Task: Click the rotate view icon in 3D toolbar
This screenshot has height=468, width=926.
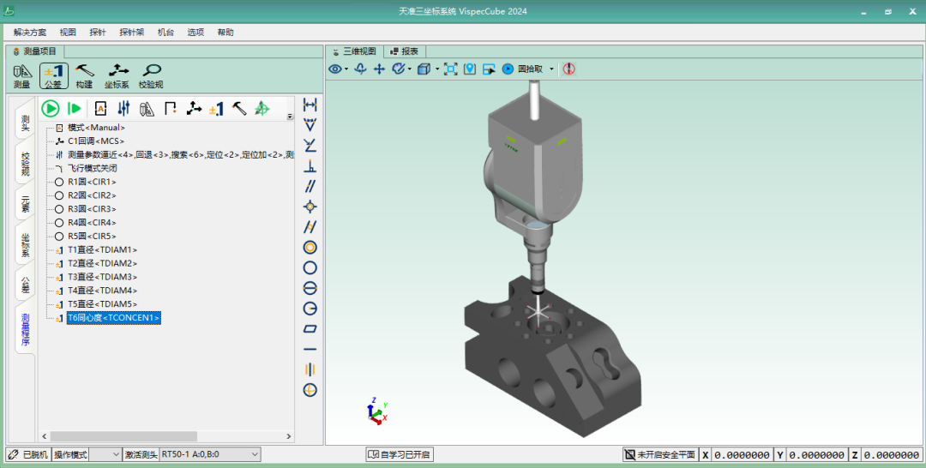Action: pos(359,69)
